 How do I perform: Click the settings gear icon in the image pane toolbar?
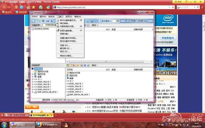(85, 25)
